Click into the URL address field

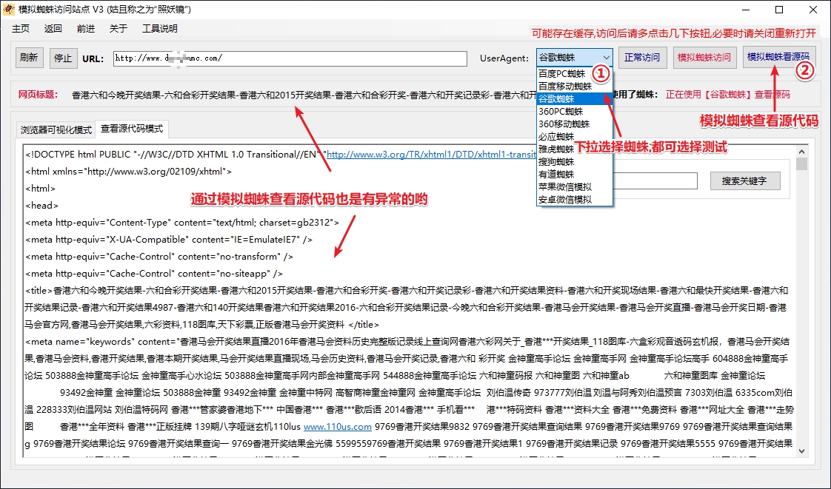[x=290, y=58]
